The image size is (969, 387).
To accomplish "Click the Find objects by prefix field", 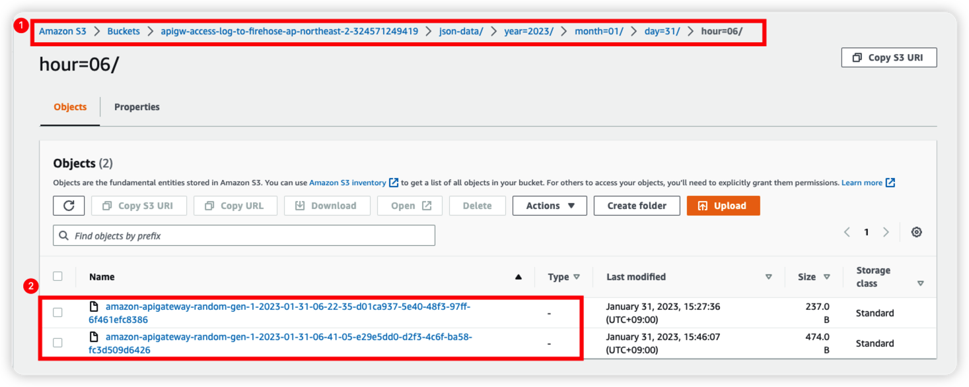I will [244, 235].
